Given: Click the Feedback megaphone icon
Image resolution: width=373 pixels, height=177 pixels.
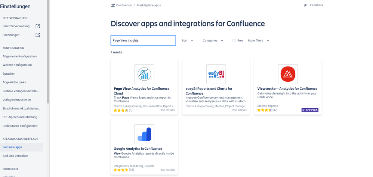Looking at the screenshot, I should coord(306,5).
